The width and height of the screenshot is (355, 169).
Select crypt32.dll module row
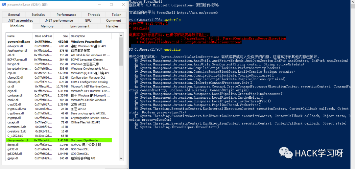59,105
